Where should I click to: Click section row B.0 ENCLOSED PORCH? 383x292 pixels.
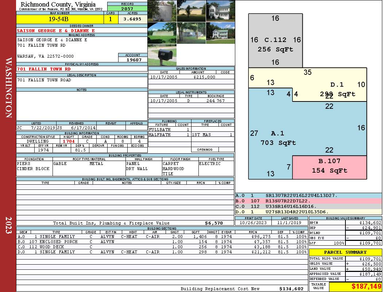pyautogui.click(x=161, y=242)
